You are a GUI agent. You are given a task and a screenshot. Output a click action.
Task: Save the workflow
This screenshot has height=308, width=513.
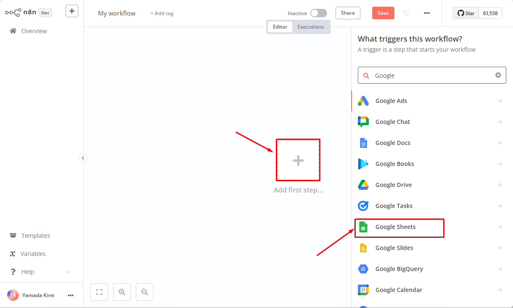pos(383,13)
